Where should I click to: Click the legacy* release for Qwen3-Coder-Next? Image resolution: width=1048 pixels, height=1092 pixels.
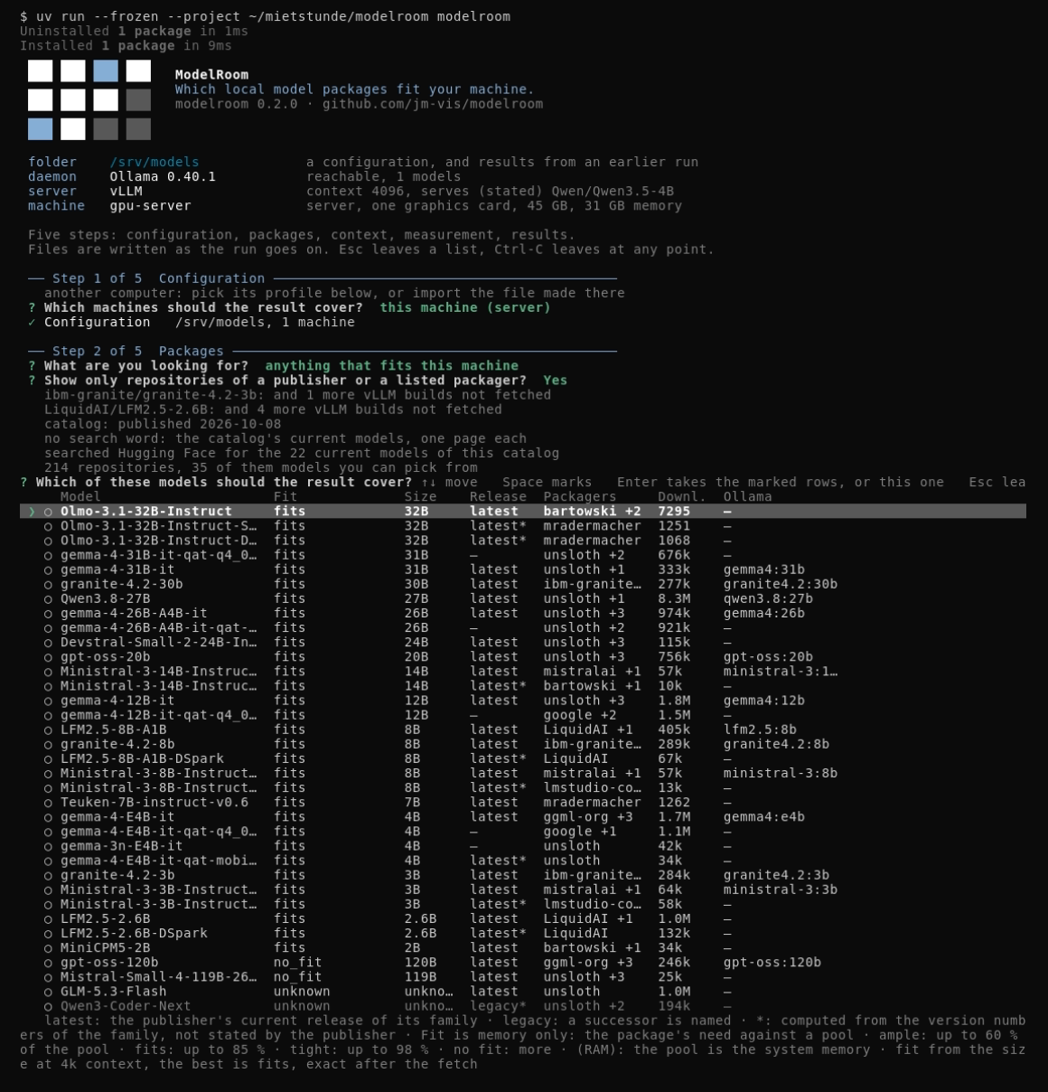coord(498,1005)
